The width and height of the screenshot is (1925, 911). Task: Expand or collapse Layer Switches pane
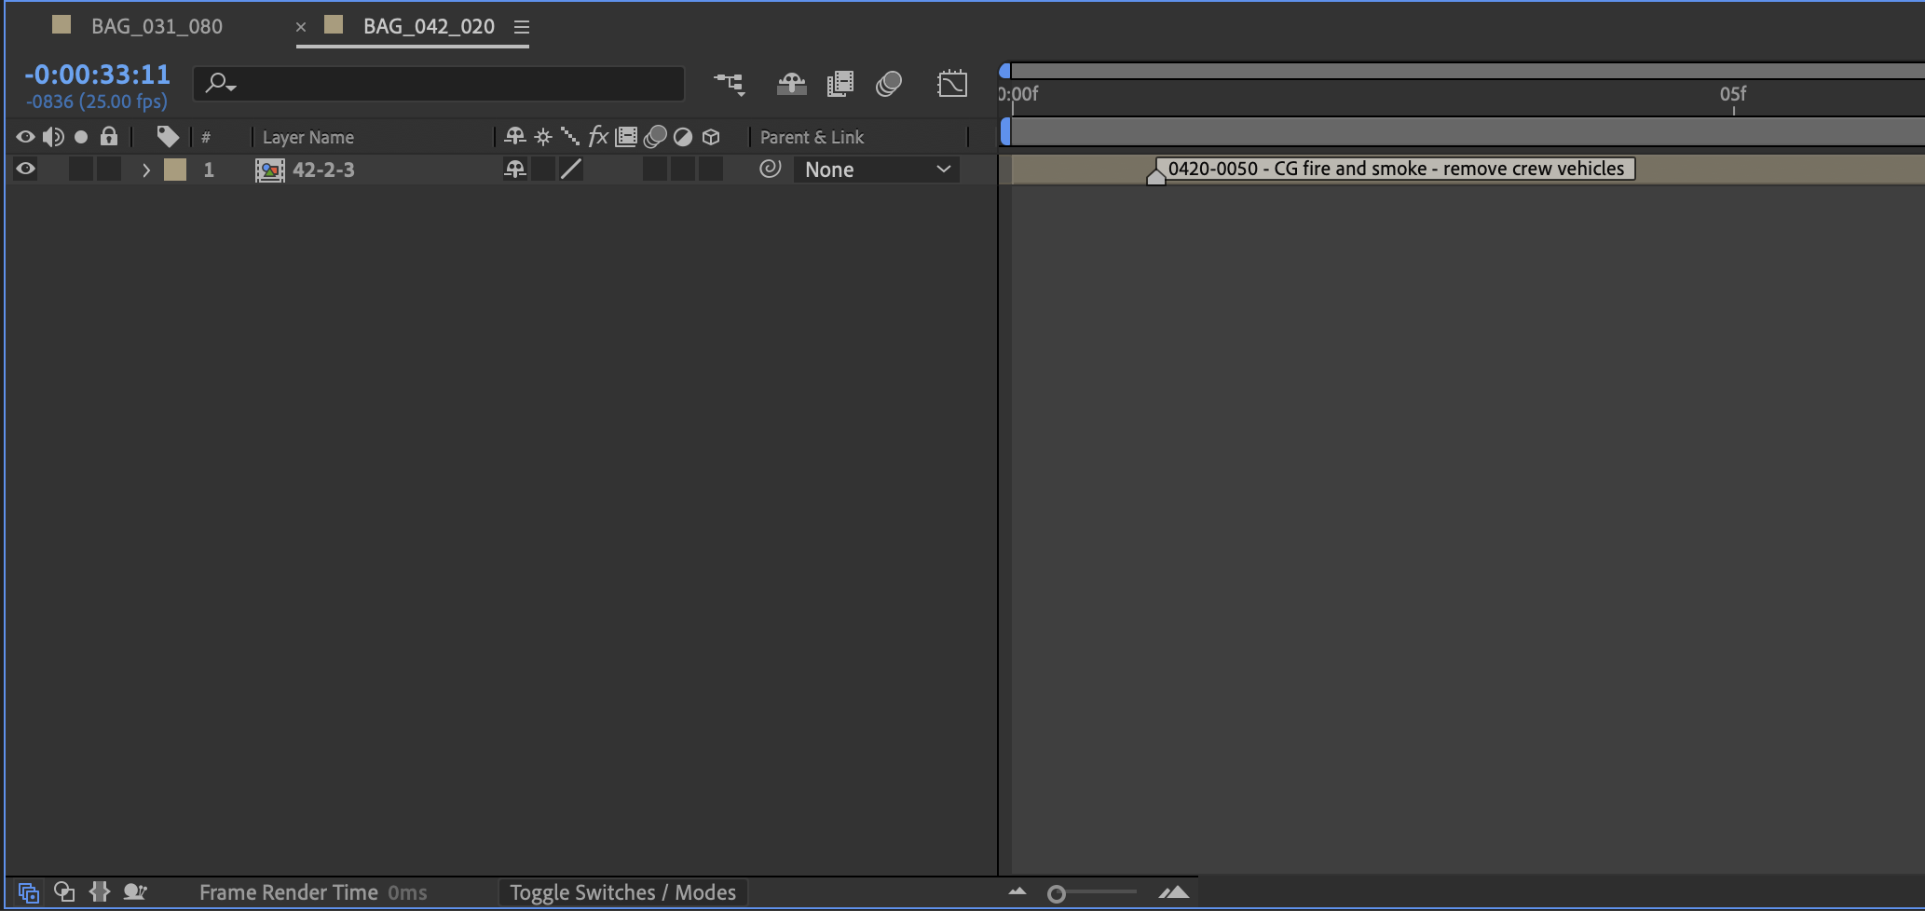[x=28, y=892]
